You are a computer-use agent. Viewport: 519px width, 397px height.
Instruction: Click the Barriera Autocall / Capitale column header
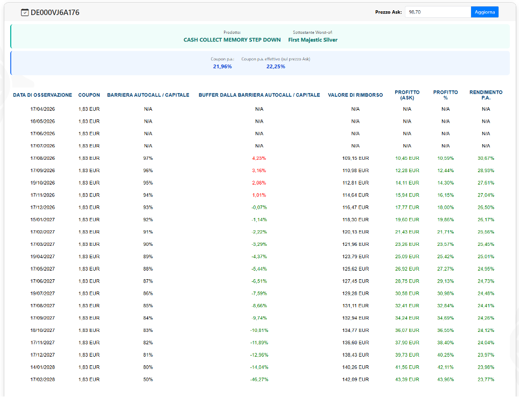tap(148, 95)
